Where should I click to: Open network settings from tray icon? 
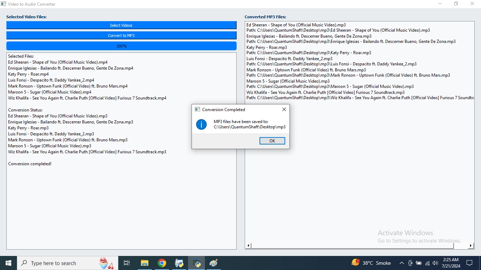coord(427,263)
